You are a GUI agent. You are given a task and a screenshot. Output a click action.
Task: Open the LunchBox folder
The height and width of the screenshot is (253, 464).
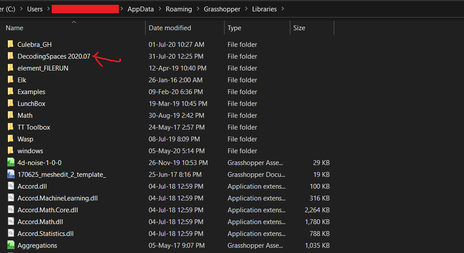tap(31, 103)
